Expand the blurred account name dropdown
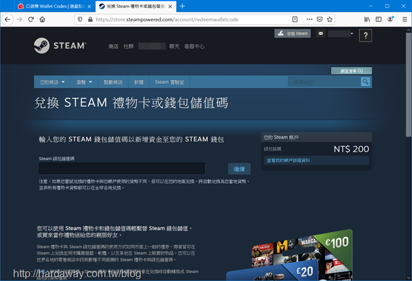The image size is (412, 281). [x=341, y=34]
